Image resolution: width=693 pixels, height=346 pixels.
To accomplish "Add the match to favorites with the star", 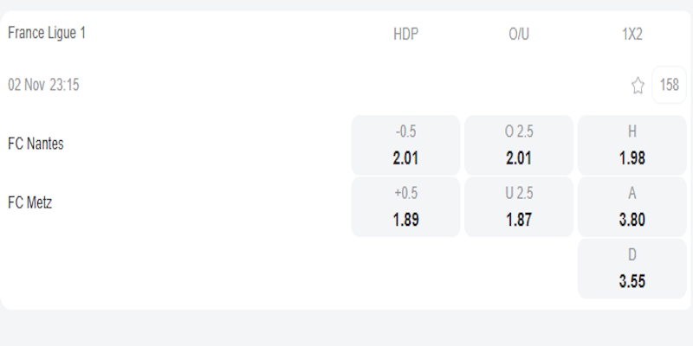I will pos(638,85).
